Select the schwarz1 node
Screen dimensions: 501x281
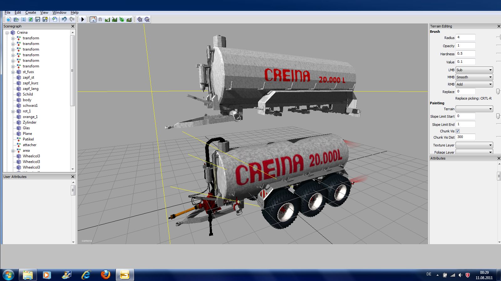pos(30,106)
